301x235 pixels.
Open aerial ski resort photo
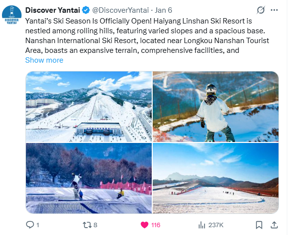(89, 107)
